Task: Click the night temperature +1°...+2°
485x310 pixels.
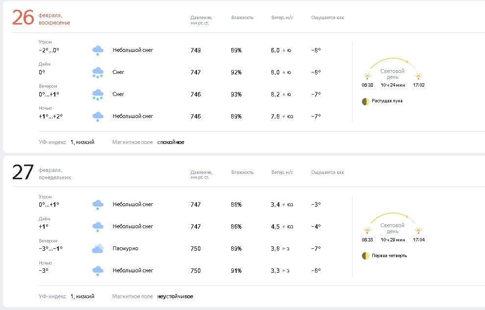Action: [50, 117]
